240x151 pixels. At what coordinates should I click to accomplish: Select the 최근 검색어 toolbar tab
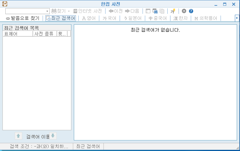(60, 18)
